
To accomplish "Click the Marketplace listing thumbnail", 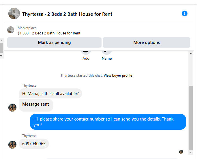I will 11,30.
